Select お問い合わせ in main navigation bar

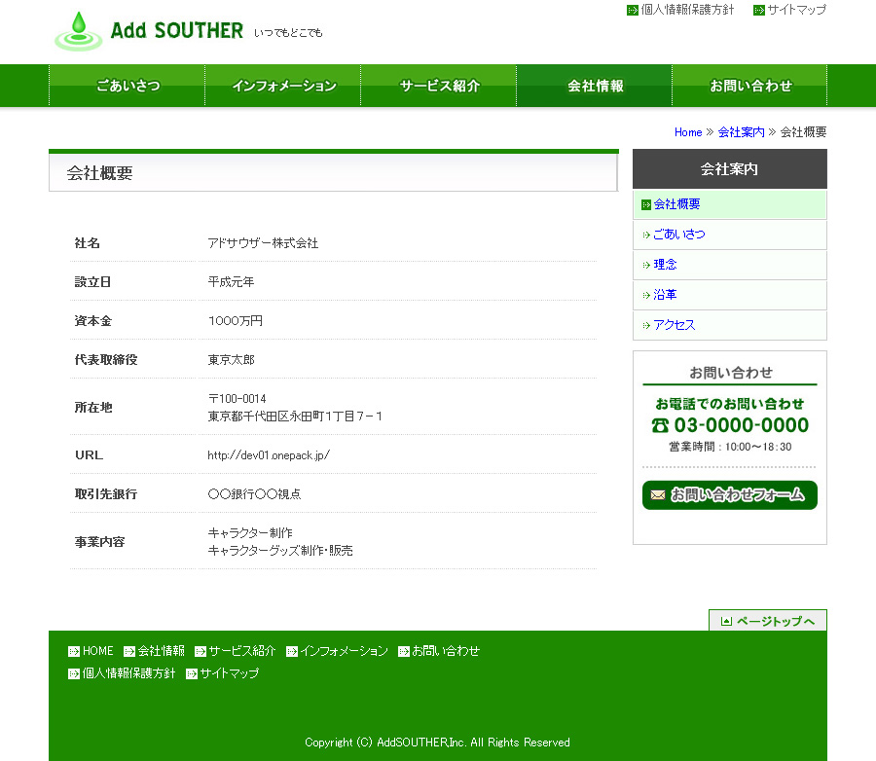[x=749, y=86]
